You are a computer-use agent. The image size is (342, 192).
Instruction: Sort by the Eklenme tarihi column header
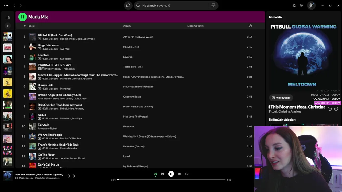click(195, 26)
